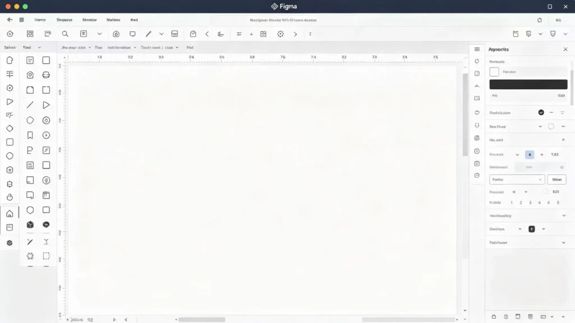
Task: Select the circle shape in left sidebar
Action: pyautogui.click(x=10, y=156)
